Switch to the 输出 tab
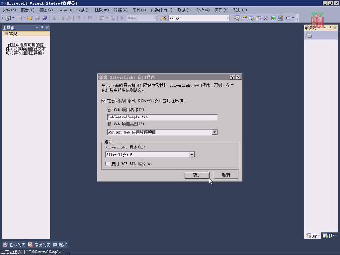 point(60,245)
